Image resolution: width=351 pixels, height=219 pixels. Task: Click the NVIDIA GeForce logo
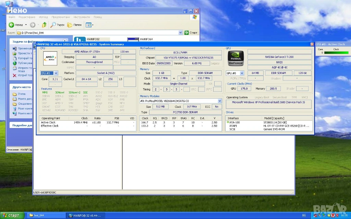(x=235, y=58)
